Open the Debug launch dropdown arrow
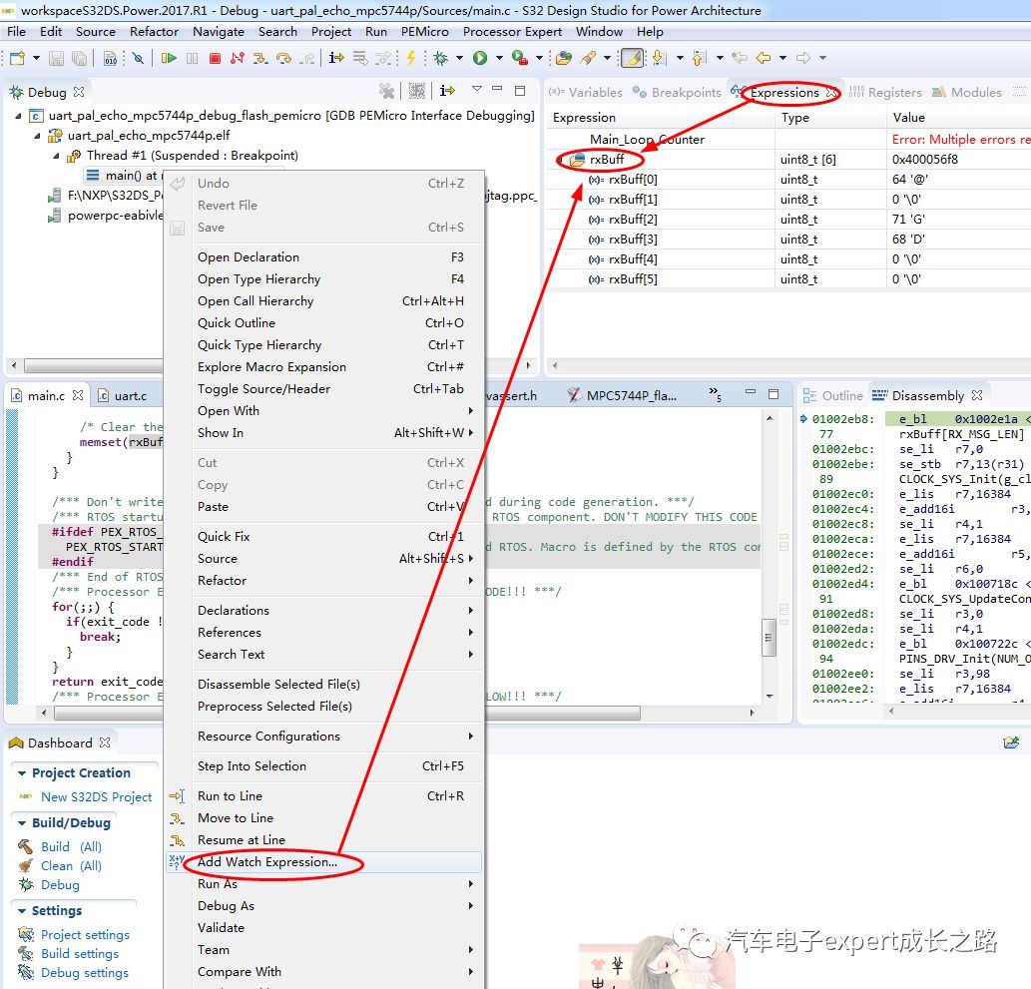The height and width of the screenshot is (989, 1031). click(x=459, y=58)
